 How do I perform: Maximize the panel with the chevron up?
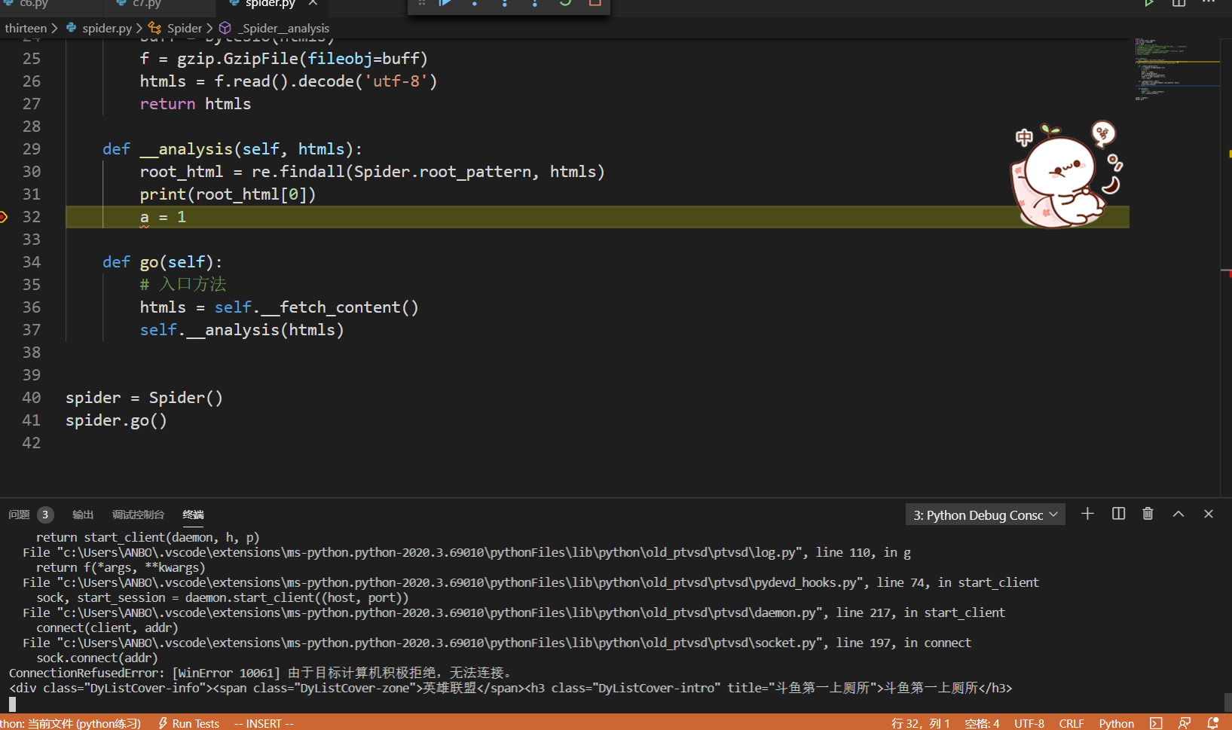pos(1179,514)
